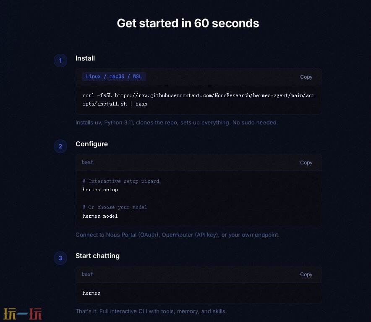Select the Linux / macOS / WSL tab
Viewport: 371px width, 322px height.
pos(114,77)
